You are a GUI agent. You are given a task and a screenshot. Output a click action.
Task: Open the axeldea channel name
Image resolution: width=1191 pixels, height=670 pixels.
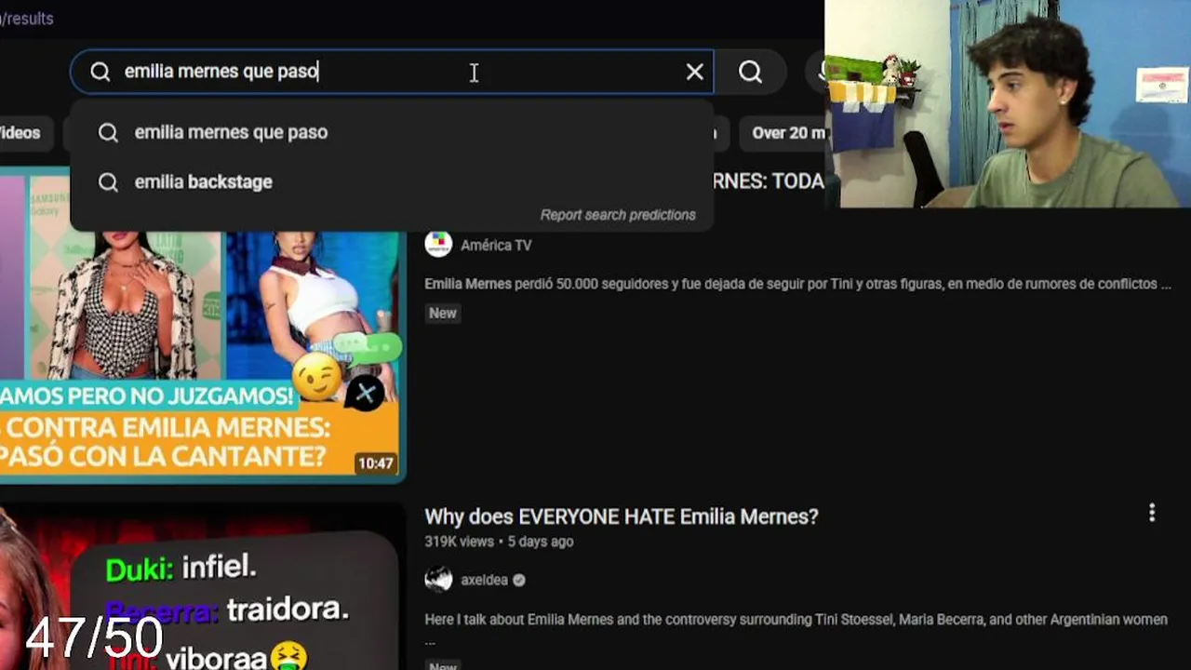point(484,580)
